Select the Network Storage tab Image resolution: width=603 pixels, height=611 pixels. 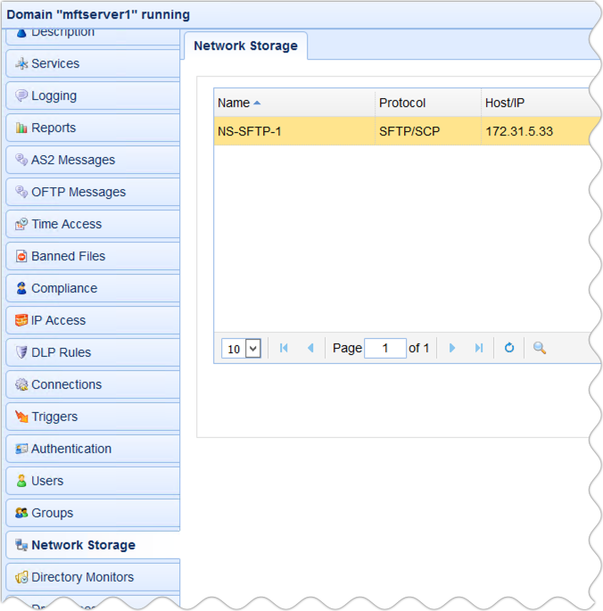[245, 45]
